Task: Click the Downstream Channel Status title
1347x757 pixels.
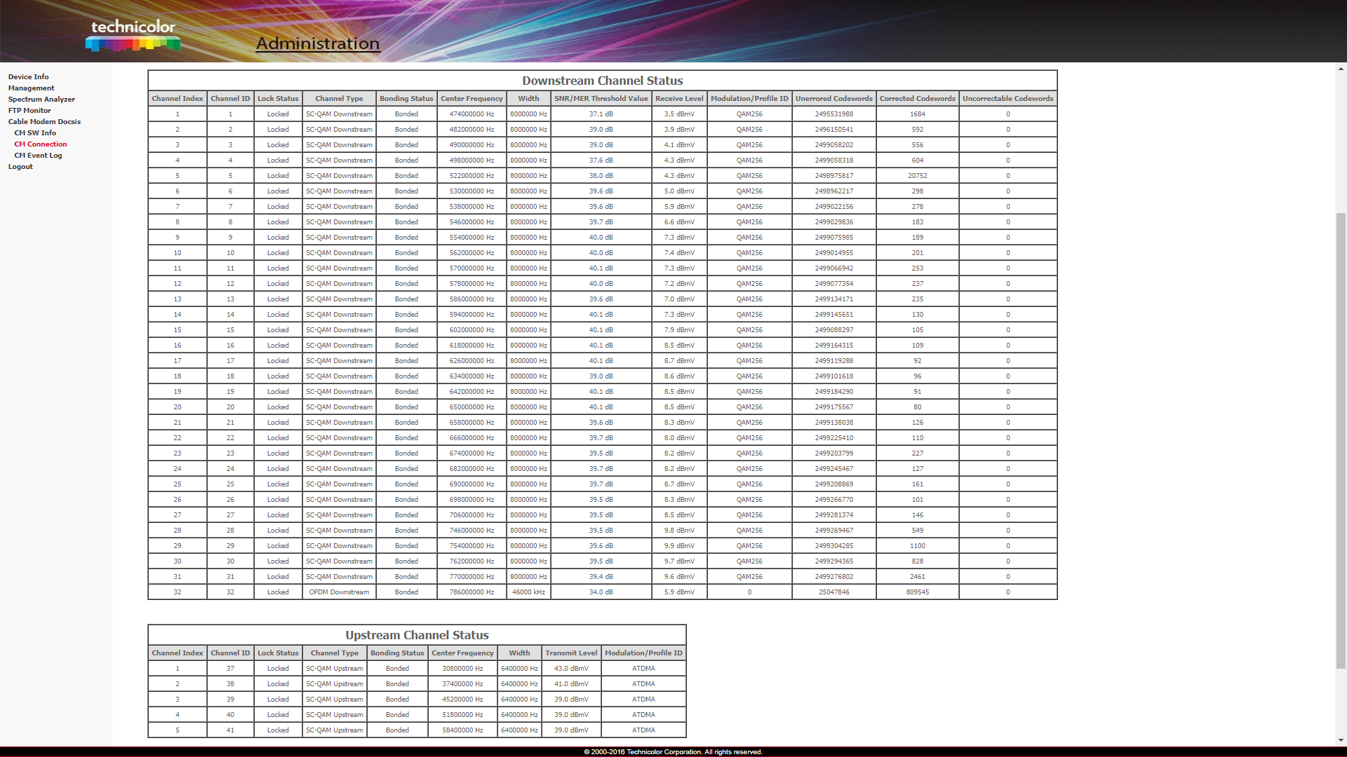Action: click(602, 81)
